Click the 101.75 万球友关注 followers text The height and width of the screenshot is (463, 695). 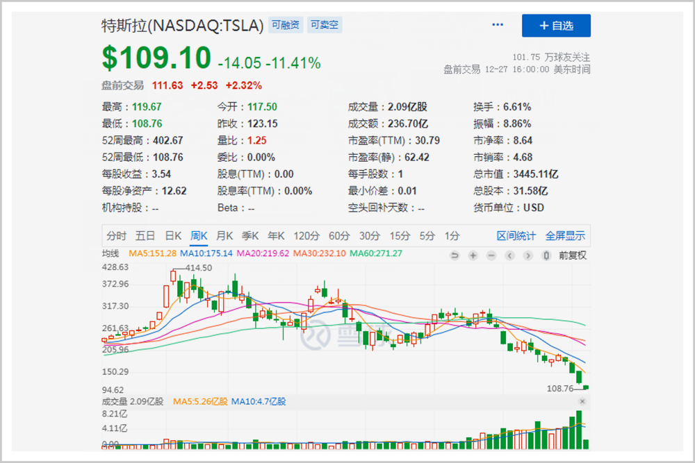(x=551, y=57)
